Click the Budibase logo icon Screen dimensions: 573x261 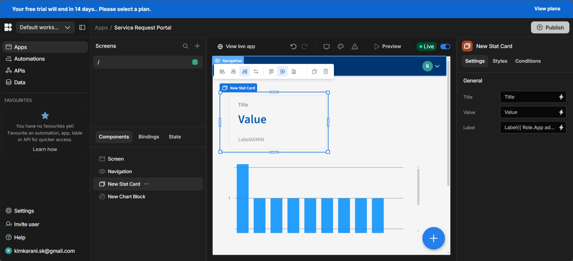point(8,27)
